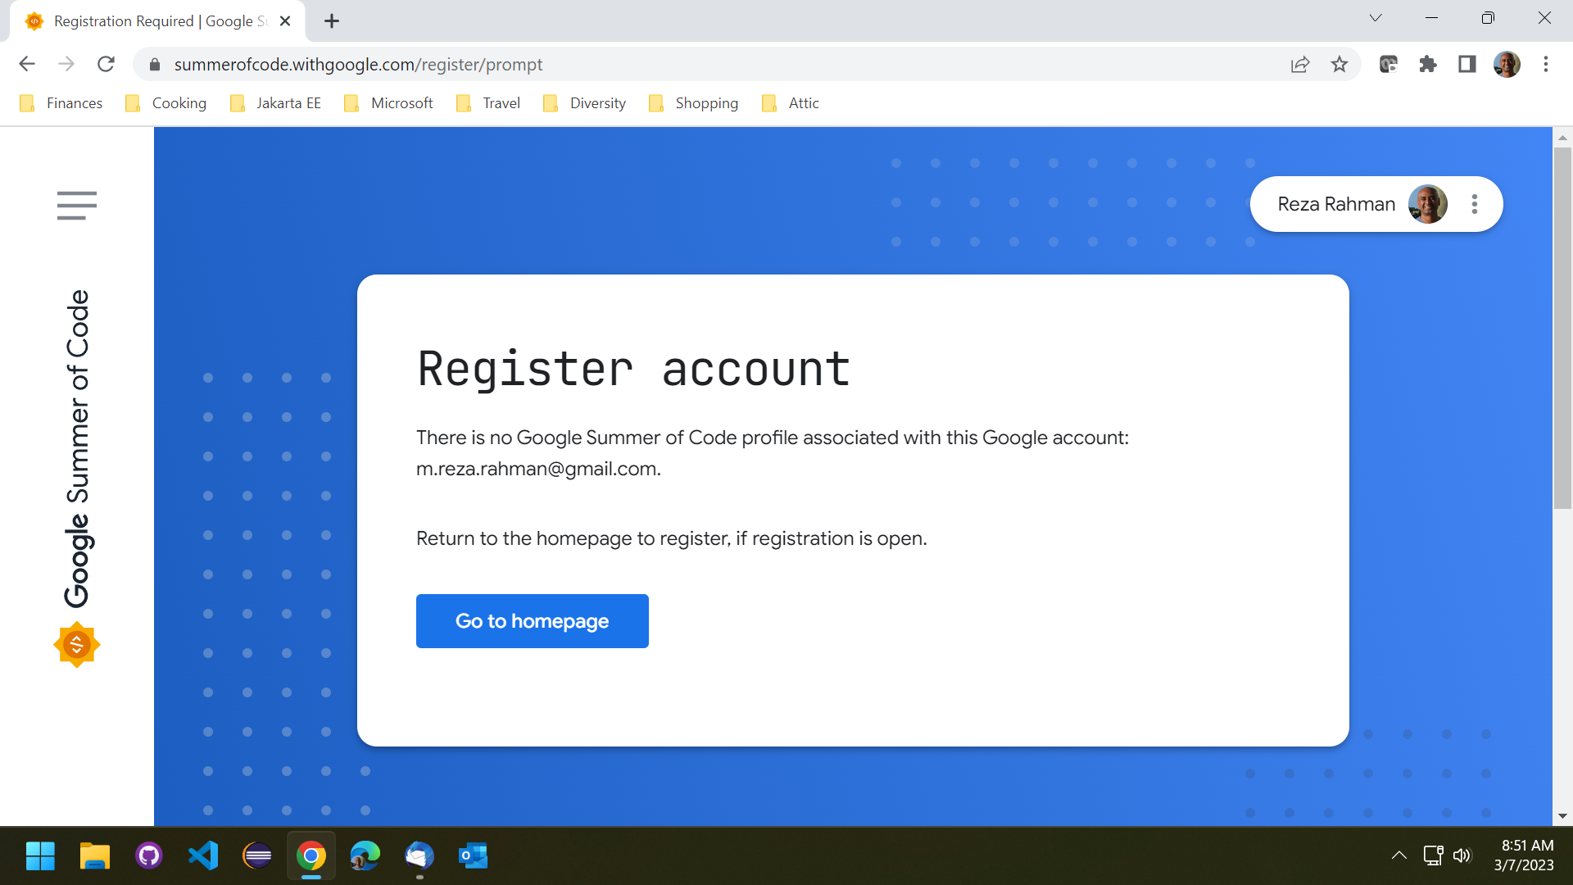Share this page icon
Image resolution: width=1573 pixels, height=885 pixels.
[x=1300, y=64]
